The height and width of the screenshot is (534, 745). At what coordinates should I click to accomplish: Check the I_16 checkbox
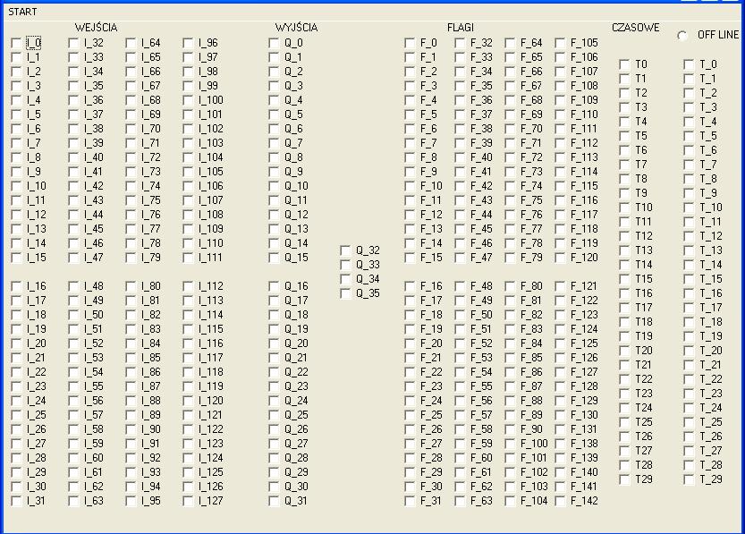pos(16,286)
